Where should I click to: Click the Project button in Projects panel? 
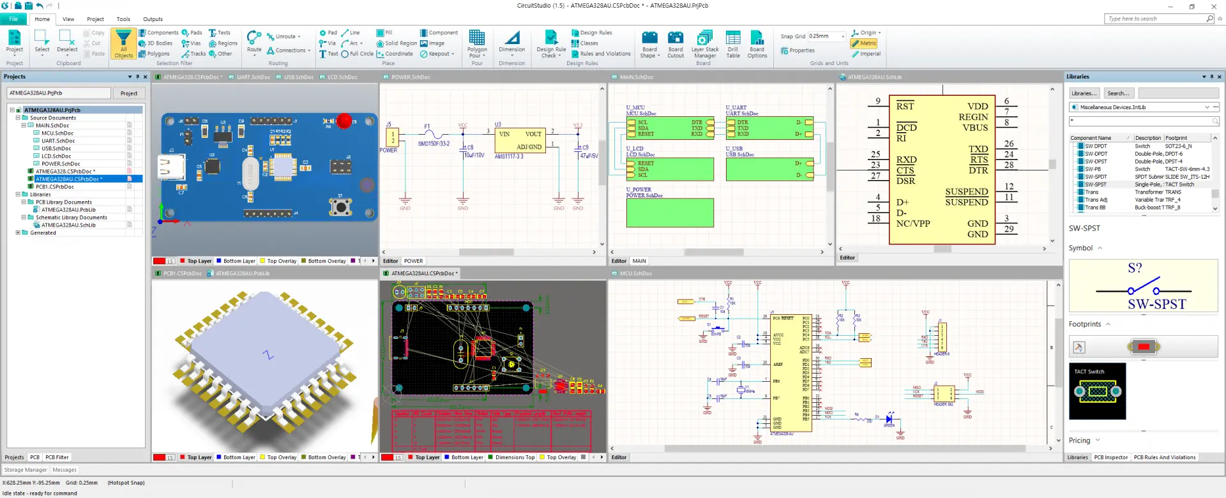coord(129,93)
